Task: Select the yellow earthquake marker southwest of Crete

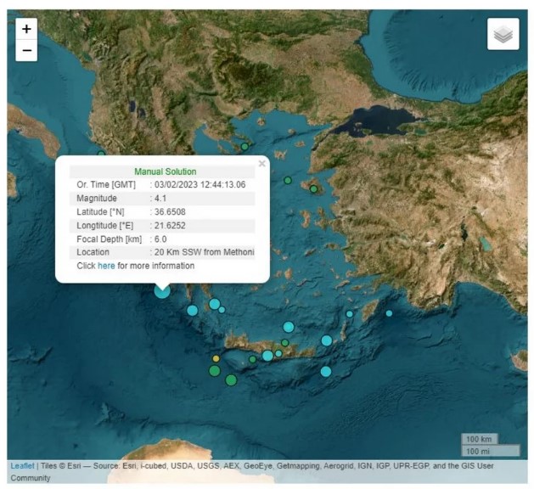Action: click(216, 358)
